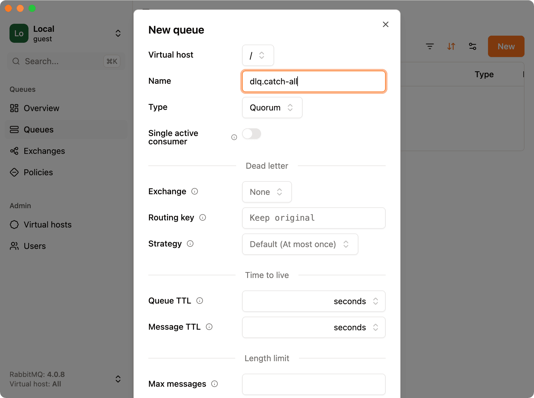
Task: Select the Exchanges icon in the sidebar
Action: [14, 151]
